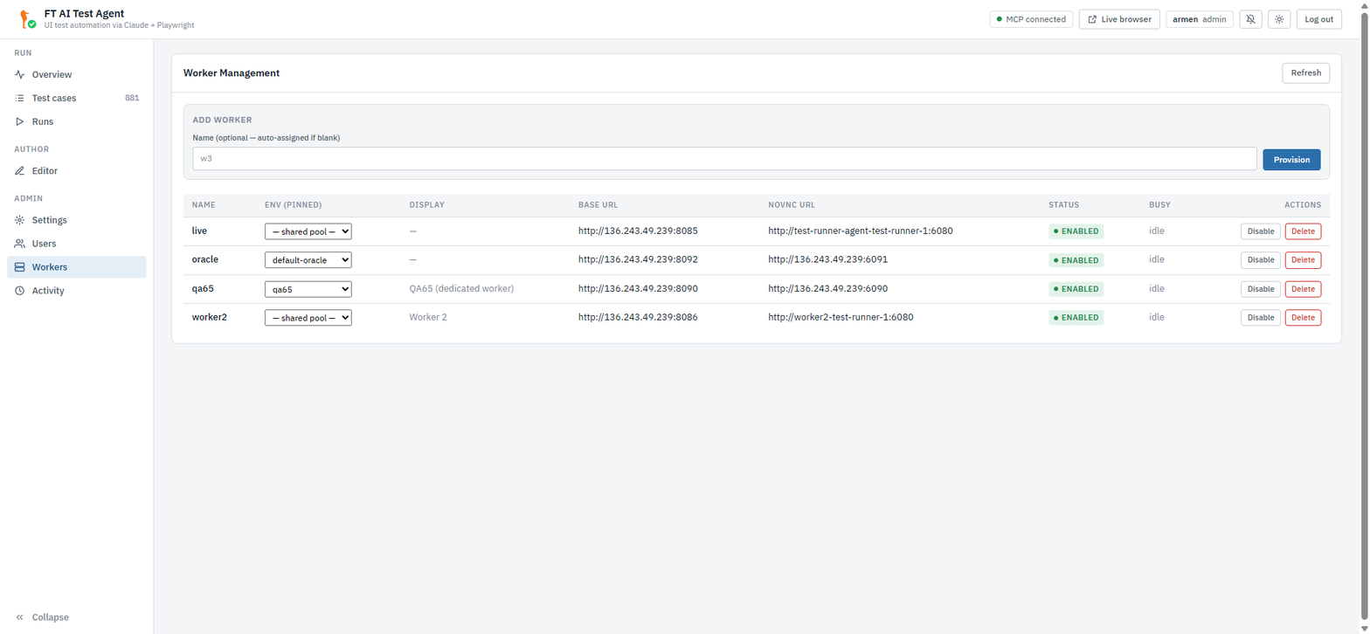The height and width of the screenshot is (634, 1370).
Task: Go to the Runs section
Action: pos(77,121)
